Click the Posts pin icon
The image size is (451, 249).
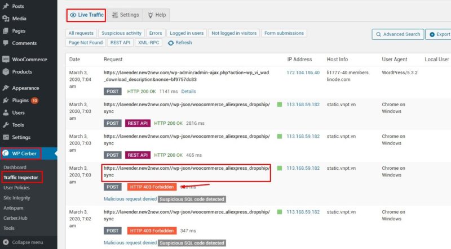click(6, 6)
